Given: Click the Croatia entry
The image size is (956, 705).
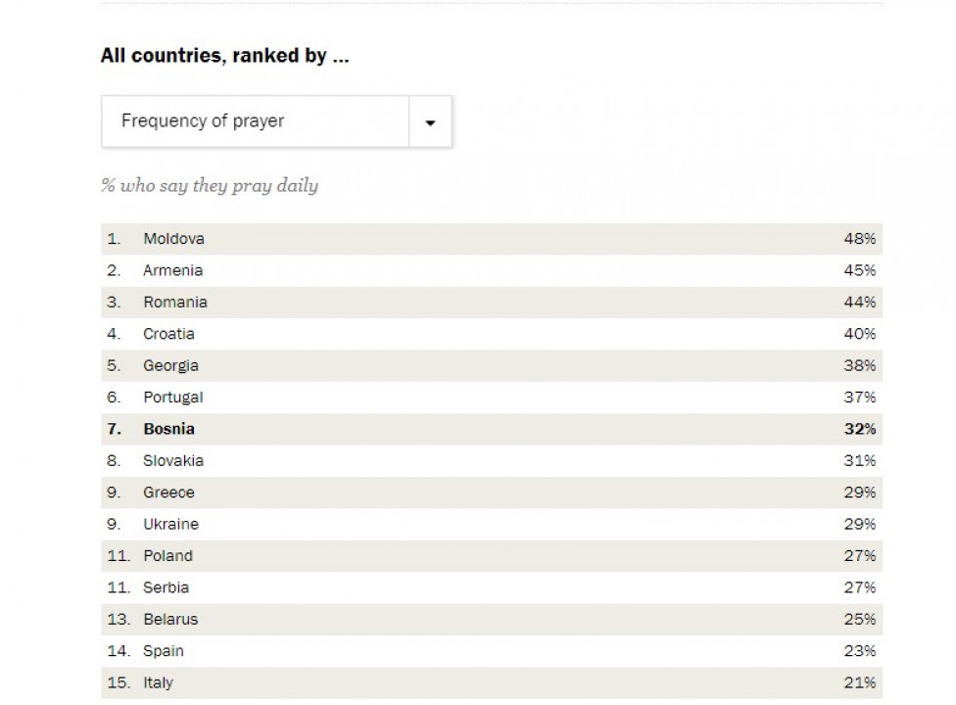Looking at the screenshot, I should tap(168, 334).
